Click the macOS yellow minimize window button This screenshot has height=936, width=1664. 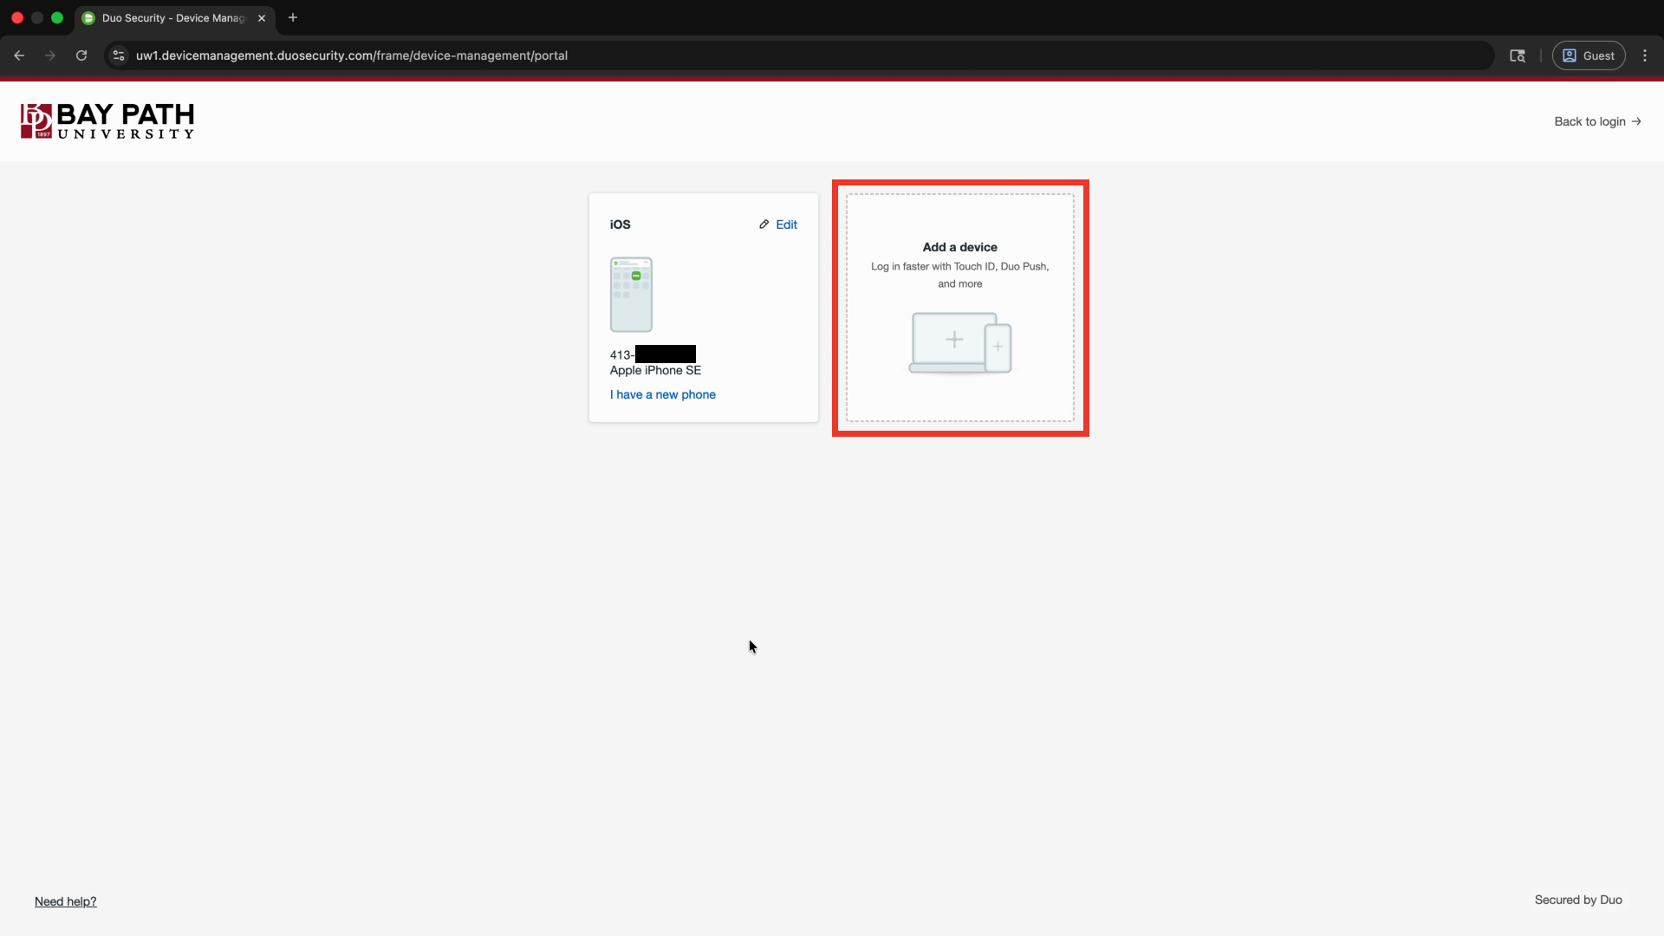(37, 17)
